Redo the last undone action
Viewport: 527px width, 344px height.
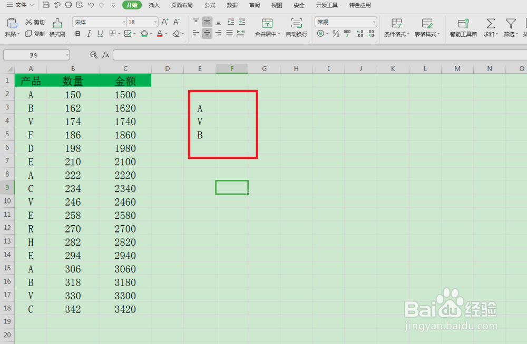pyautogui.click(x=102, y=5)
